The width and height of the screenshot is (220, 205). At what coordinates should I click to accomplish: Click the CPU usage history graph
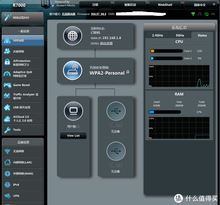point(179,76)
